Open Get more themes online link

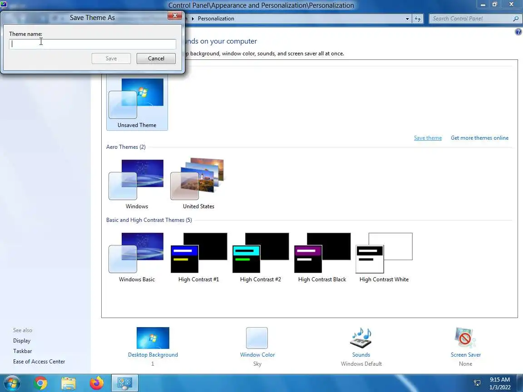[479, 137]
